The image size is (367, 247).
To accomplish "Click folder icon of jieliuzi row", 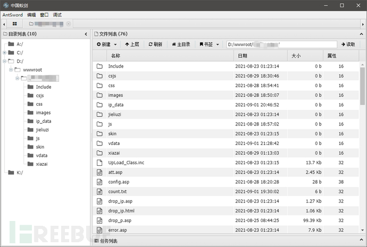I will [99, 114].
